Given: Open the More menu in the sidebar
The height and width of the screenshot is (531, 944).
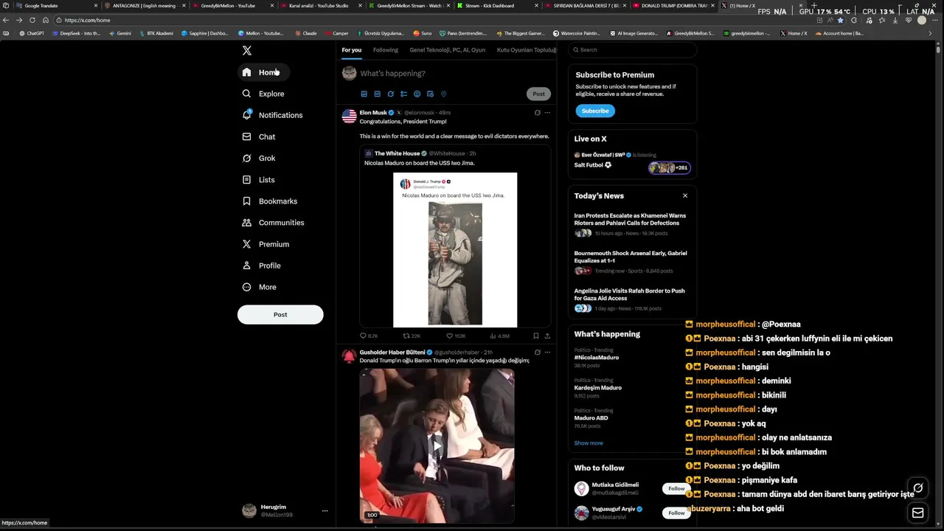Looking at the screenshot, I should click(259, 286).
